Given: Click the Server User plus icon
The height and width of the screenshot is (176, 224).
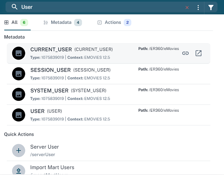Looking at the screenshot, I should 19,150.
